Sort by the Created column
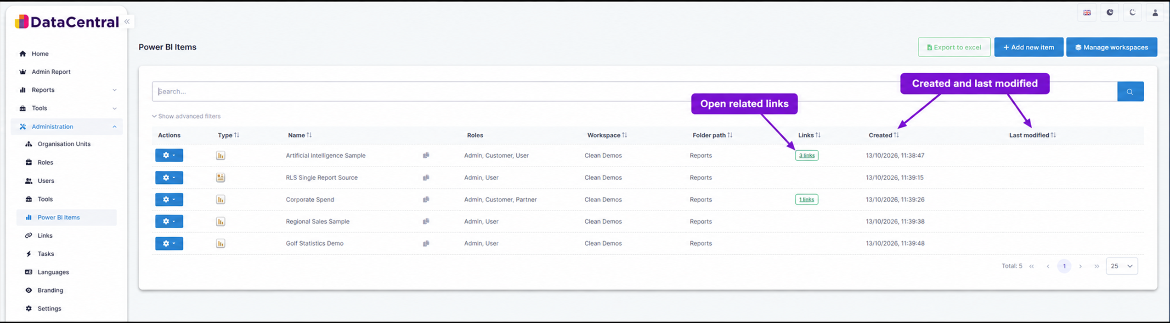1170x323 pixels. point(883,135)
